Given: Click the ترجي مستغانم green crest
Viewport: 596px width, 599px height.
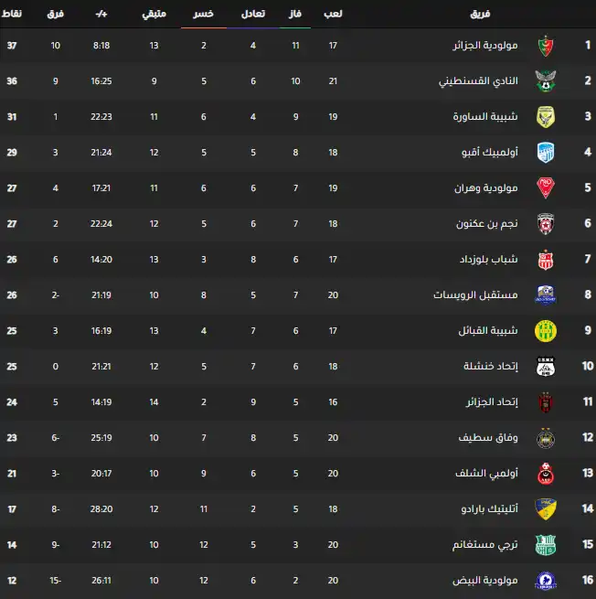Looking at the screenshot, I should [x=546, y=544].
